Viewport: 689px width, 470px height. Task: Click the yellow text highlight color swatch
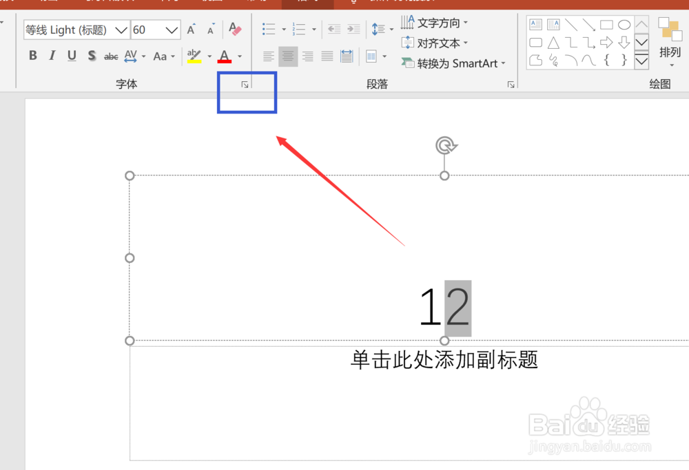pyautogui.click(x=194, y=61)
